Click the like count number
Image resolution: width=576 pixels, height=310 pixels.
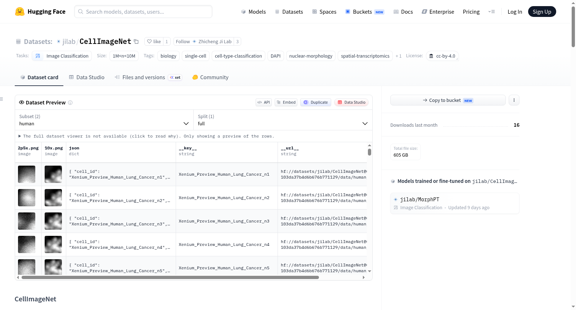coord(167,41)
